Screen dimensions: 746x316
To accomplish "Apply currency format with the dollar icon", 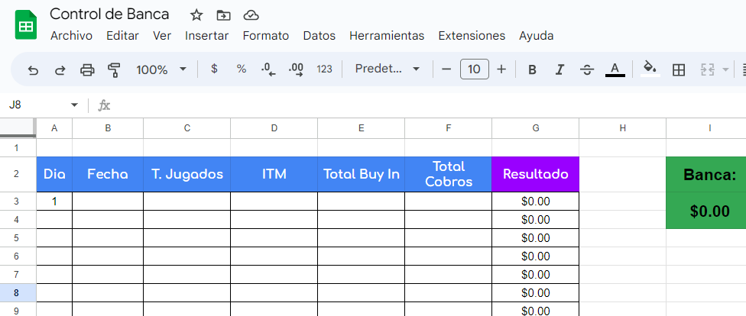I will pyautogui.click(x=214, y=69).
